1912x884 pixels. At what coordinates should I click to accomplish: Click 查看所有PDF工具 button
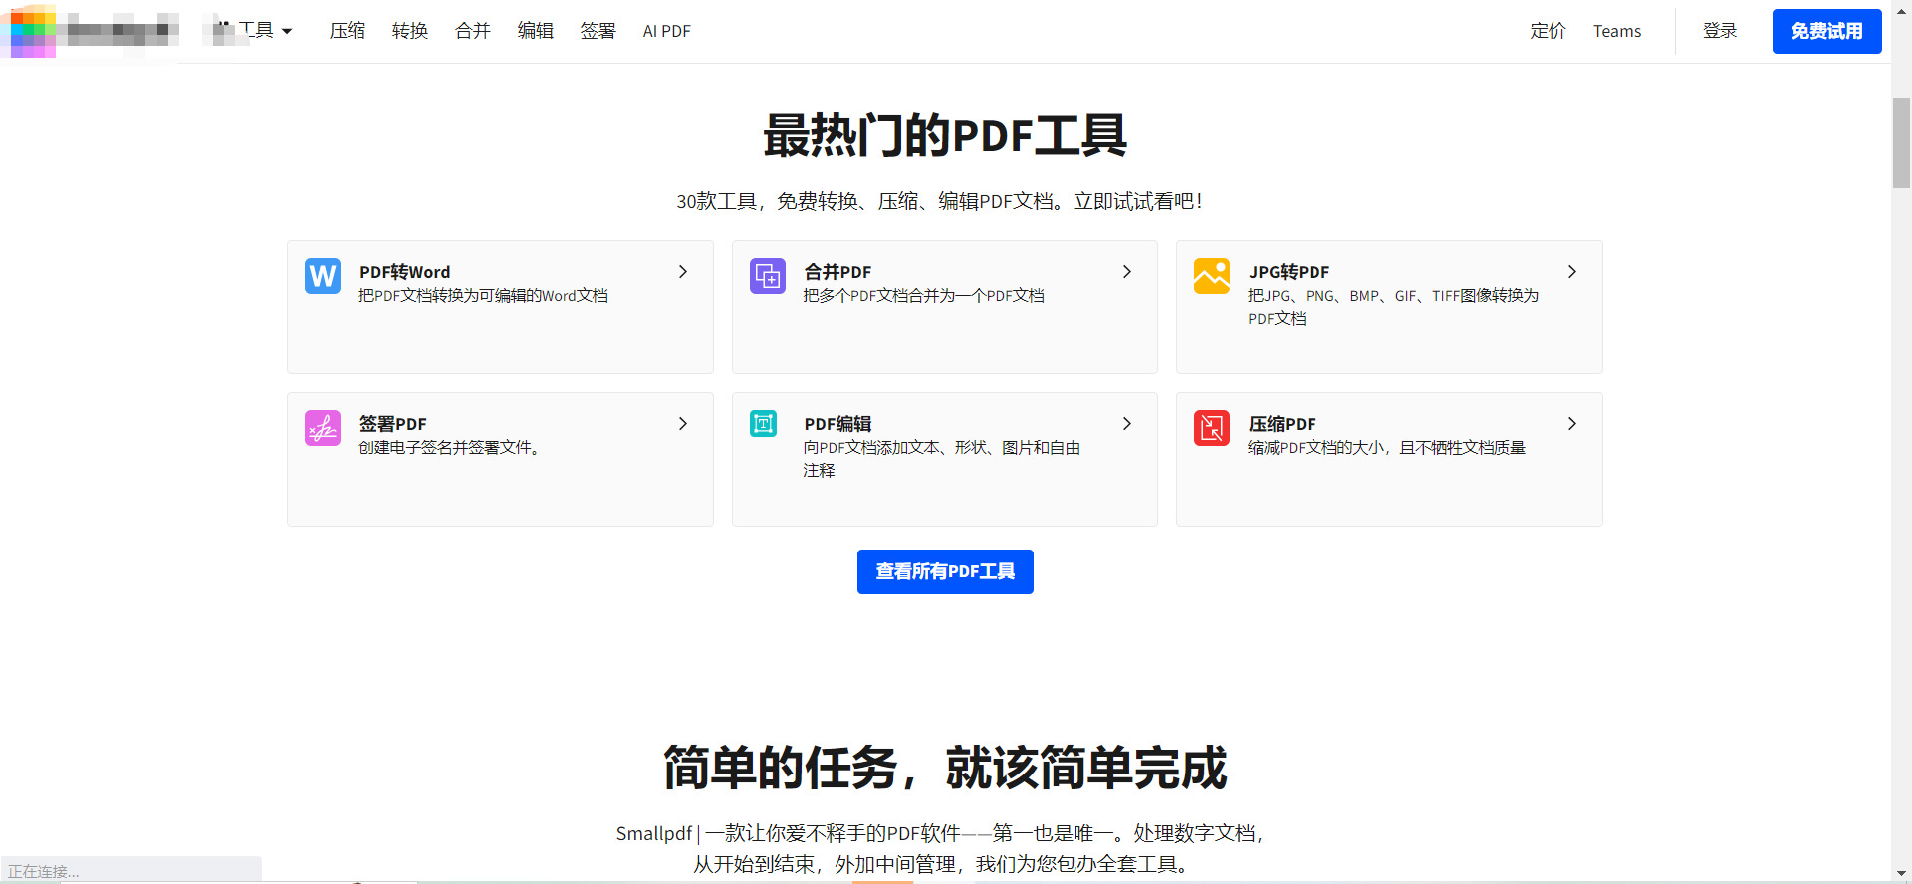pyautogui.click(x=945, y=571)
